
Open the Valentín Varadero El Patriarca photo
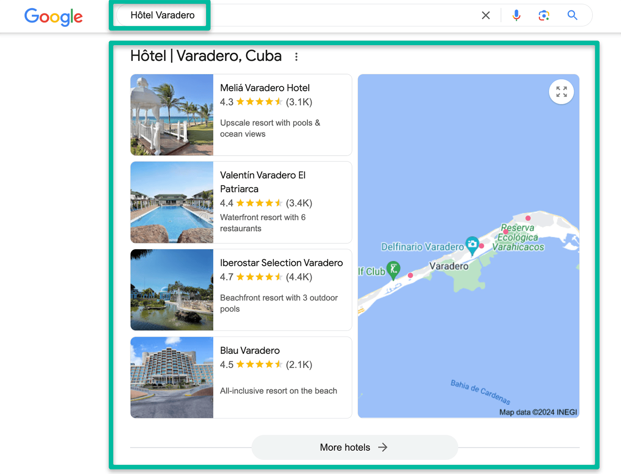[172, 202]
